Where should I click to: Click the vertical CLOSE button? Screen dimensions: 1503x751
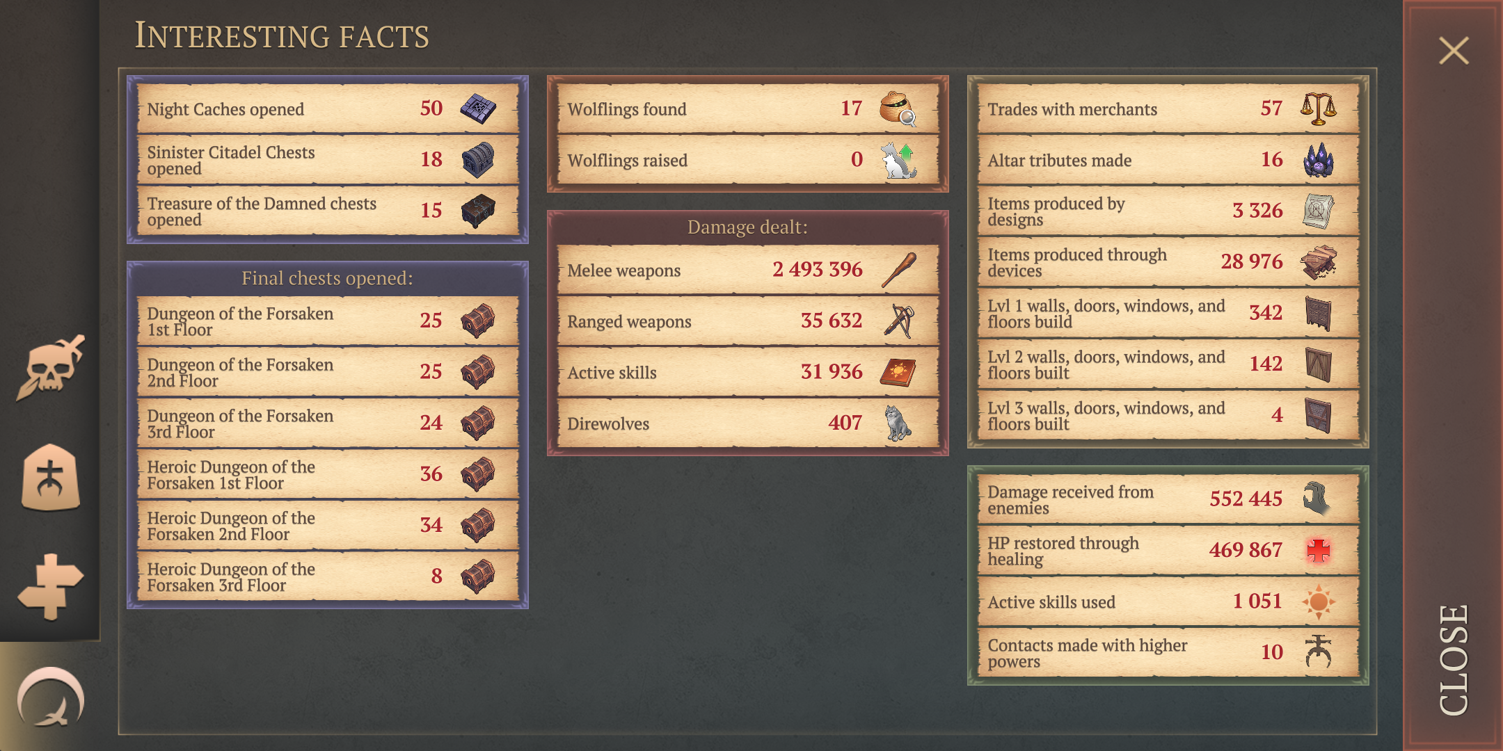(x=1454, y=659)
